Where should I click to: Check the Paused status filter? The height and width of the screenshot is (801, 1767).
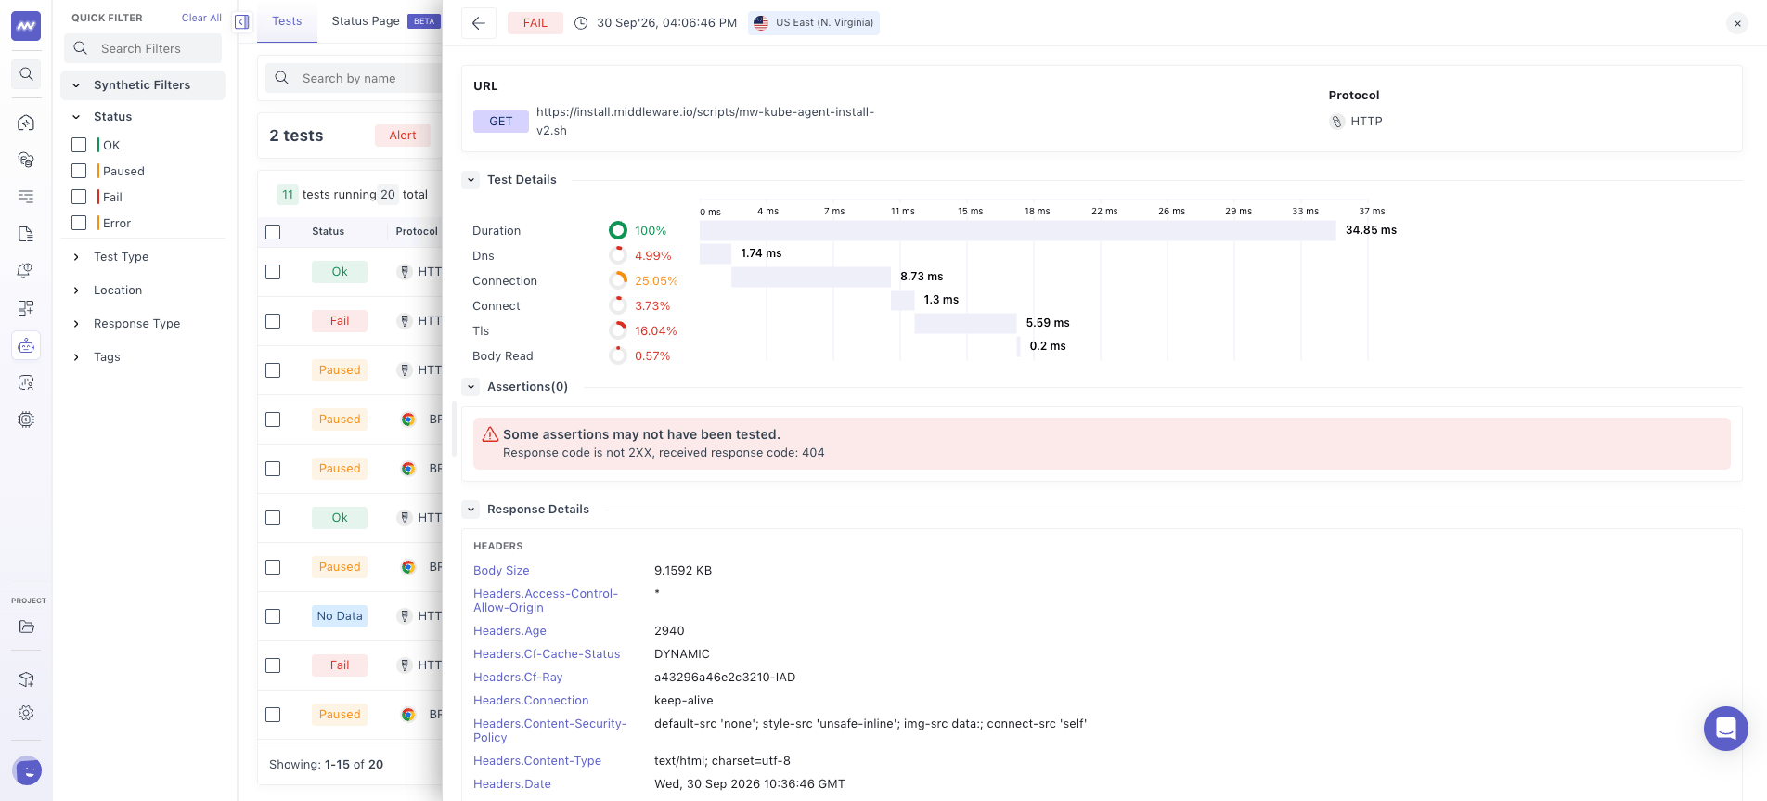[x=79, y=171]
